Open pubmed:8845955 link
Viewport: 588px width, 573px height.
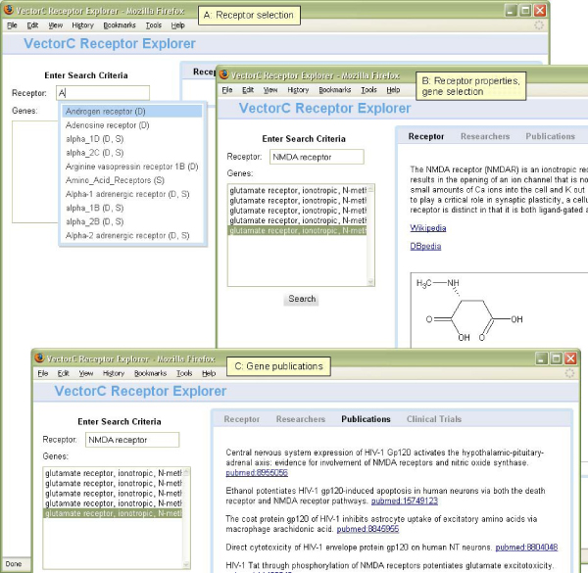point(367,529)
